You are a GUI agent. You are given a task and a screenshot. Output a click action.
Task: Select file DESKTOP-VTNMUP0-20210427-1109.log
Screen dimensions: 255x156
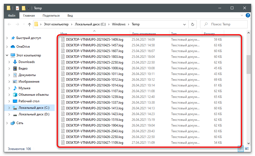95,143
